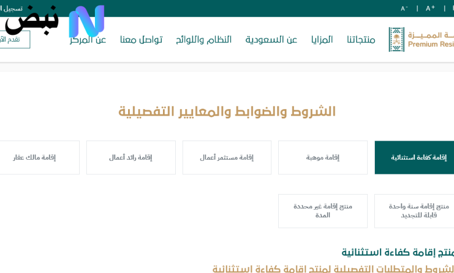454x273 pixels.
Task: Open عن المركز menu item
Action: (88, 39)
